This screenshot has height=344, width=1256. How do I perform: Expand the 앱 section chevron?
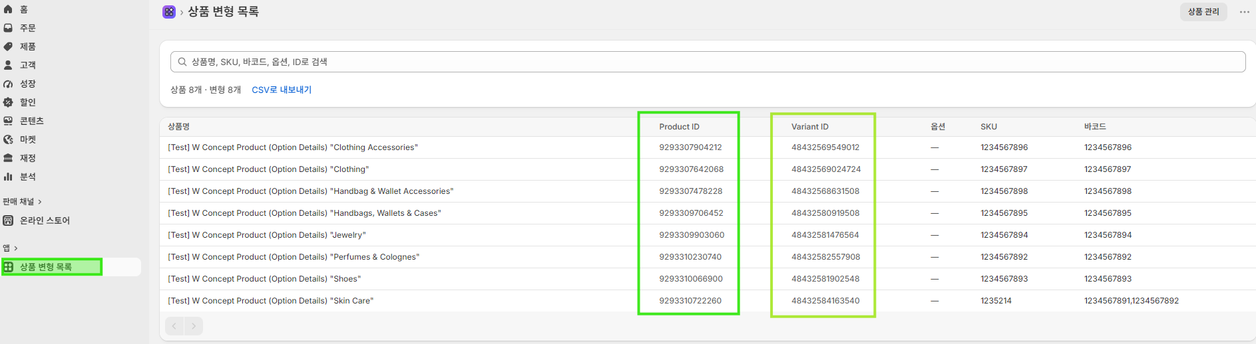click(x=16, y=248)
